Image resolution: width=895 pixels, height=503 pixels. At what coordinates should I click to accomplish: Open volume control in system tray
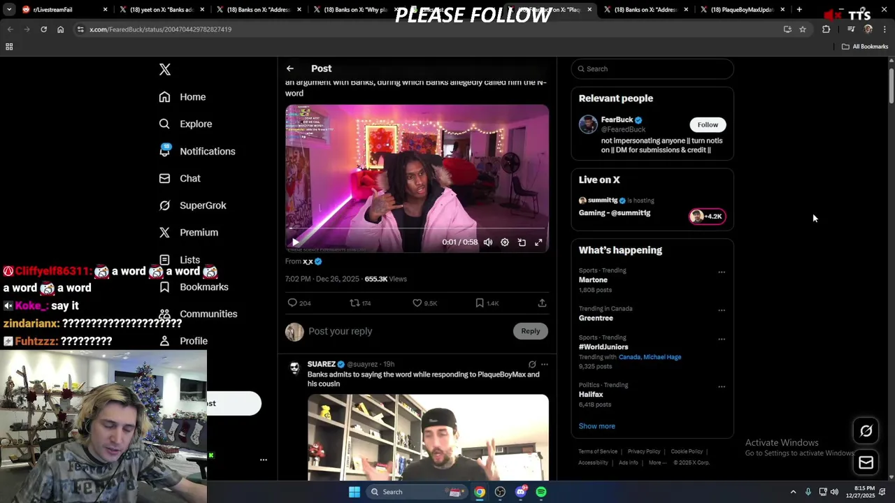pos(834,492)
